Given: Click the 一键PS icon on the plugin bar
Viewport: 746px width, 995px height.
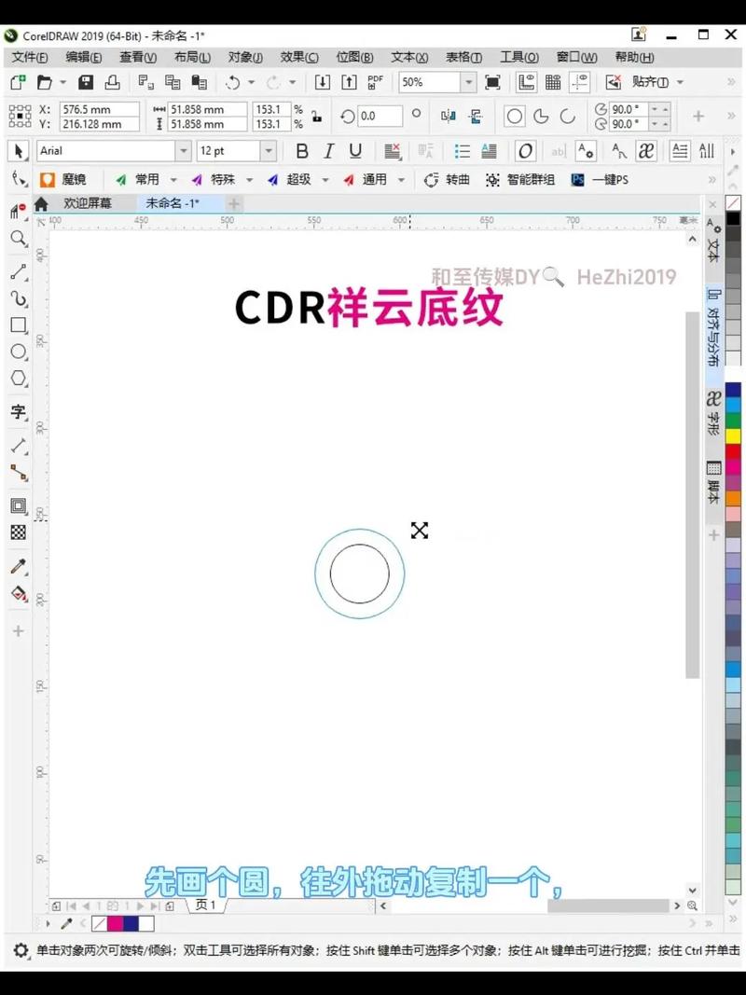Looking at the screenshot, I should [x=601, y=179].
